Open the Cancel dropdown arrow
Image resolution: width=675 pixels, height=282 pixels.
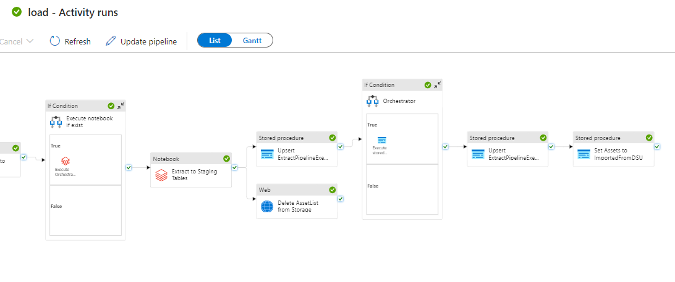(x=30, y=41)
